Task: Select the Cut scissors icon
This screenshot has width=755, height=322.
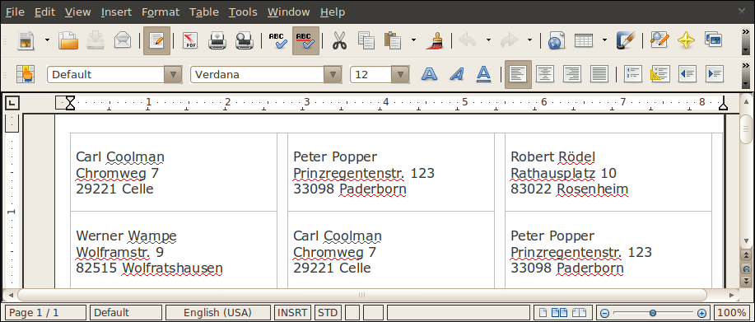Action: [x=339, y=40]
